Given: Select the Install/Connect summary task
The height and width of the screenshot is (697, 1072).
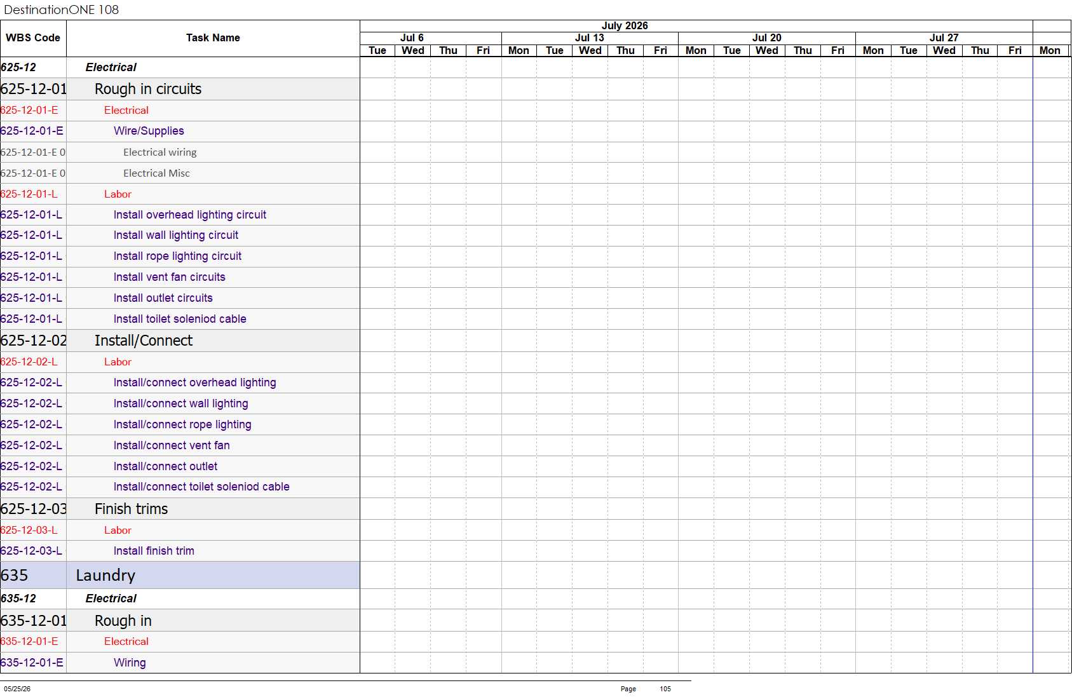Looking at the screenshot, I should [144, 341].
